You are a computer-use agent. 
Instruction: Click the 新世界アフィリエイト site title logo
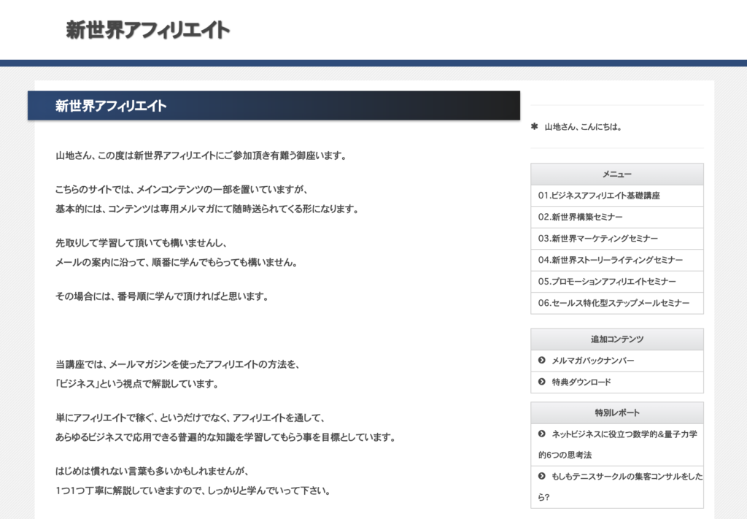coord(147,30)
